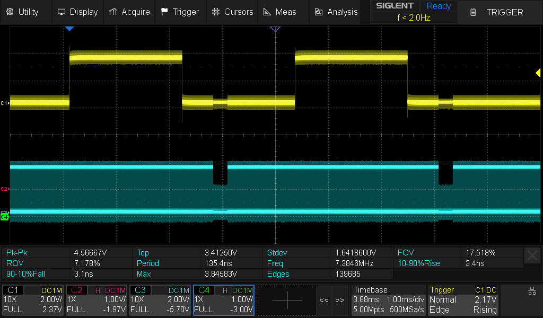Open the Acquire menu
Viewport: 543px width, 318px height.
pos(129,12)
